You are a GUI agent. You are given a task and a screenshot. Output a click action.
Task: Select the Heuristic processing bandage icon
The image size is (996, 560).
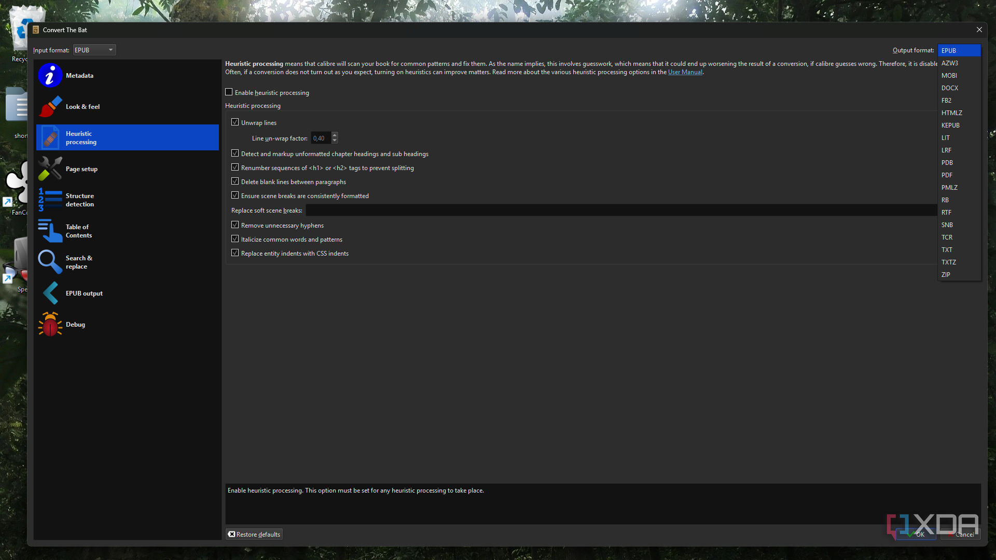tap(50, 138)
